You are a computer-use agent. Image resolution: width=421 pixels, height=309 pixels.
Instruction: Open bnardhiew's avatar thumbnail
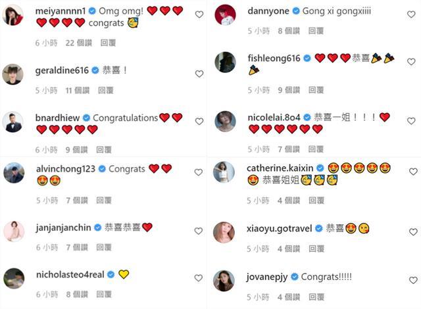tap(13, 122)
